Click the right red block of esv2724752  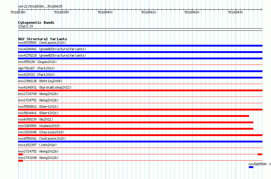click(x=260, y=154)
